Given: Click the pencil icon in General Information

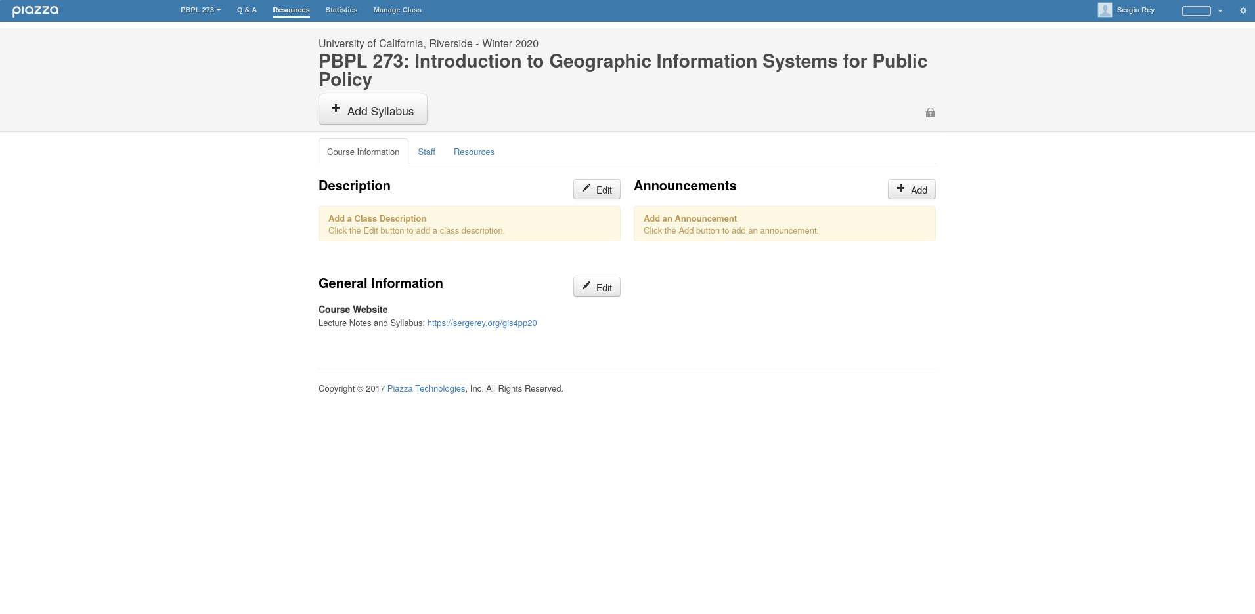Looking at the screenshot, I should pos(586,286).
